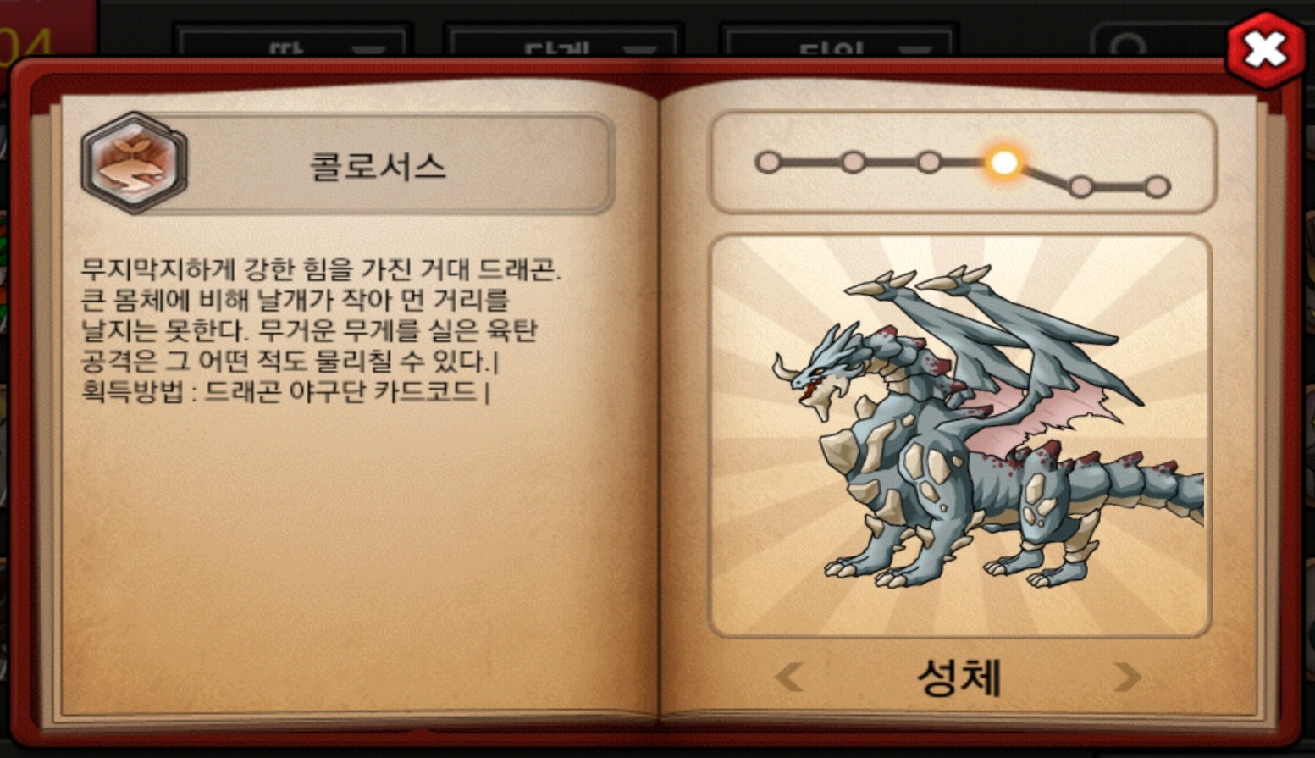
Task: Select the fifth growth stage dot
Action: point(1080,186)
